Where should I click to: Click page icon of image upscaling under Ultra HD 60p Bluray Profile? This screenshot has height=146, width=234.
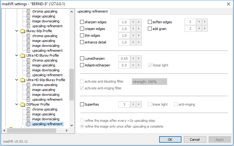pos(28,90)
